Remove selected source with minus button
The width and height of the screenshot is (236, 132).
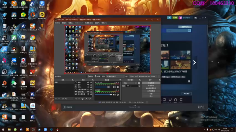[x=79, y=99]
